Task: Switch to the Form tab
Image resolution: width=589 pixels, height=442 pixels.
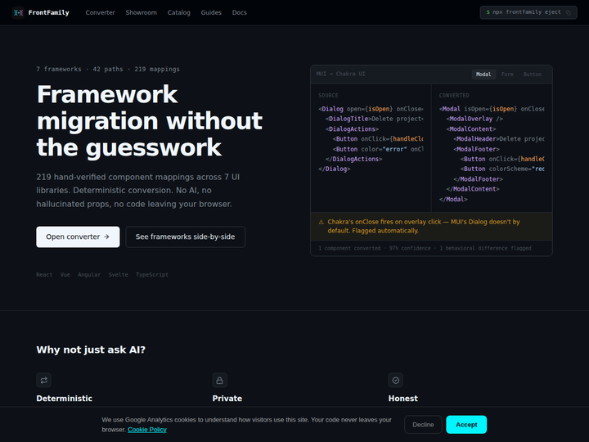Action: [507, 74]
